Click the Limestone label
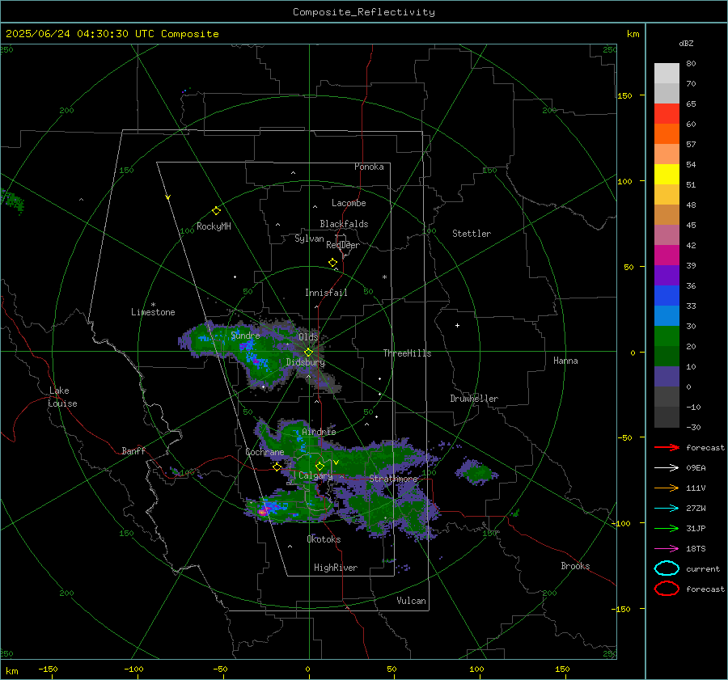 (x=153, y=312)
